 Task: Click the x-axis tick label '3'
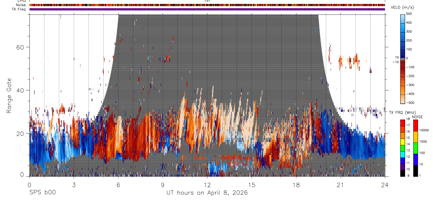click(74, 184)
